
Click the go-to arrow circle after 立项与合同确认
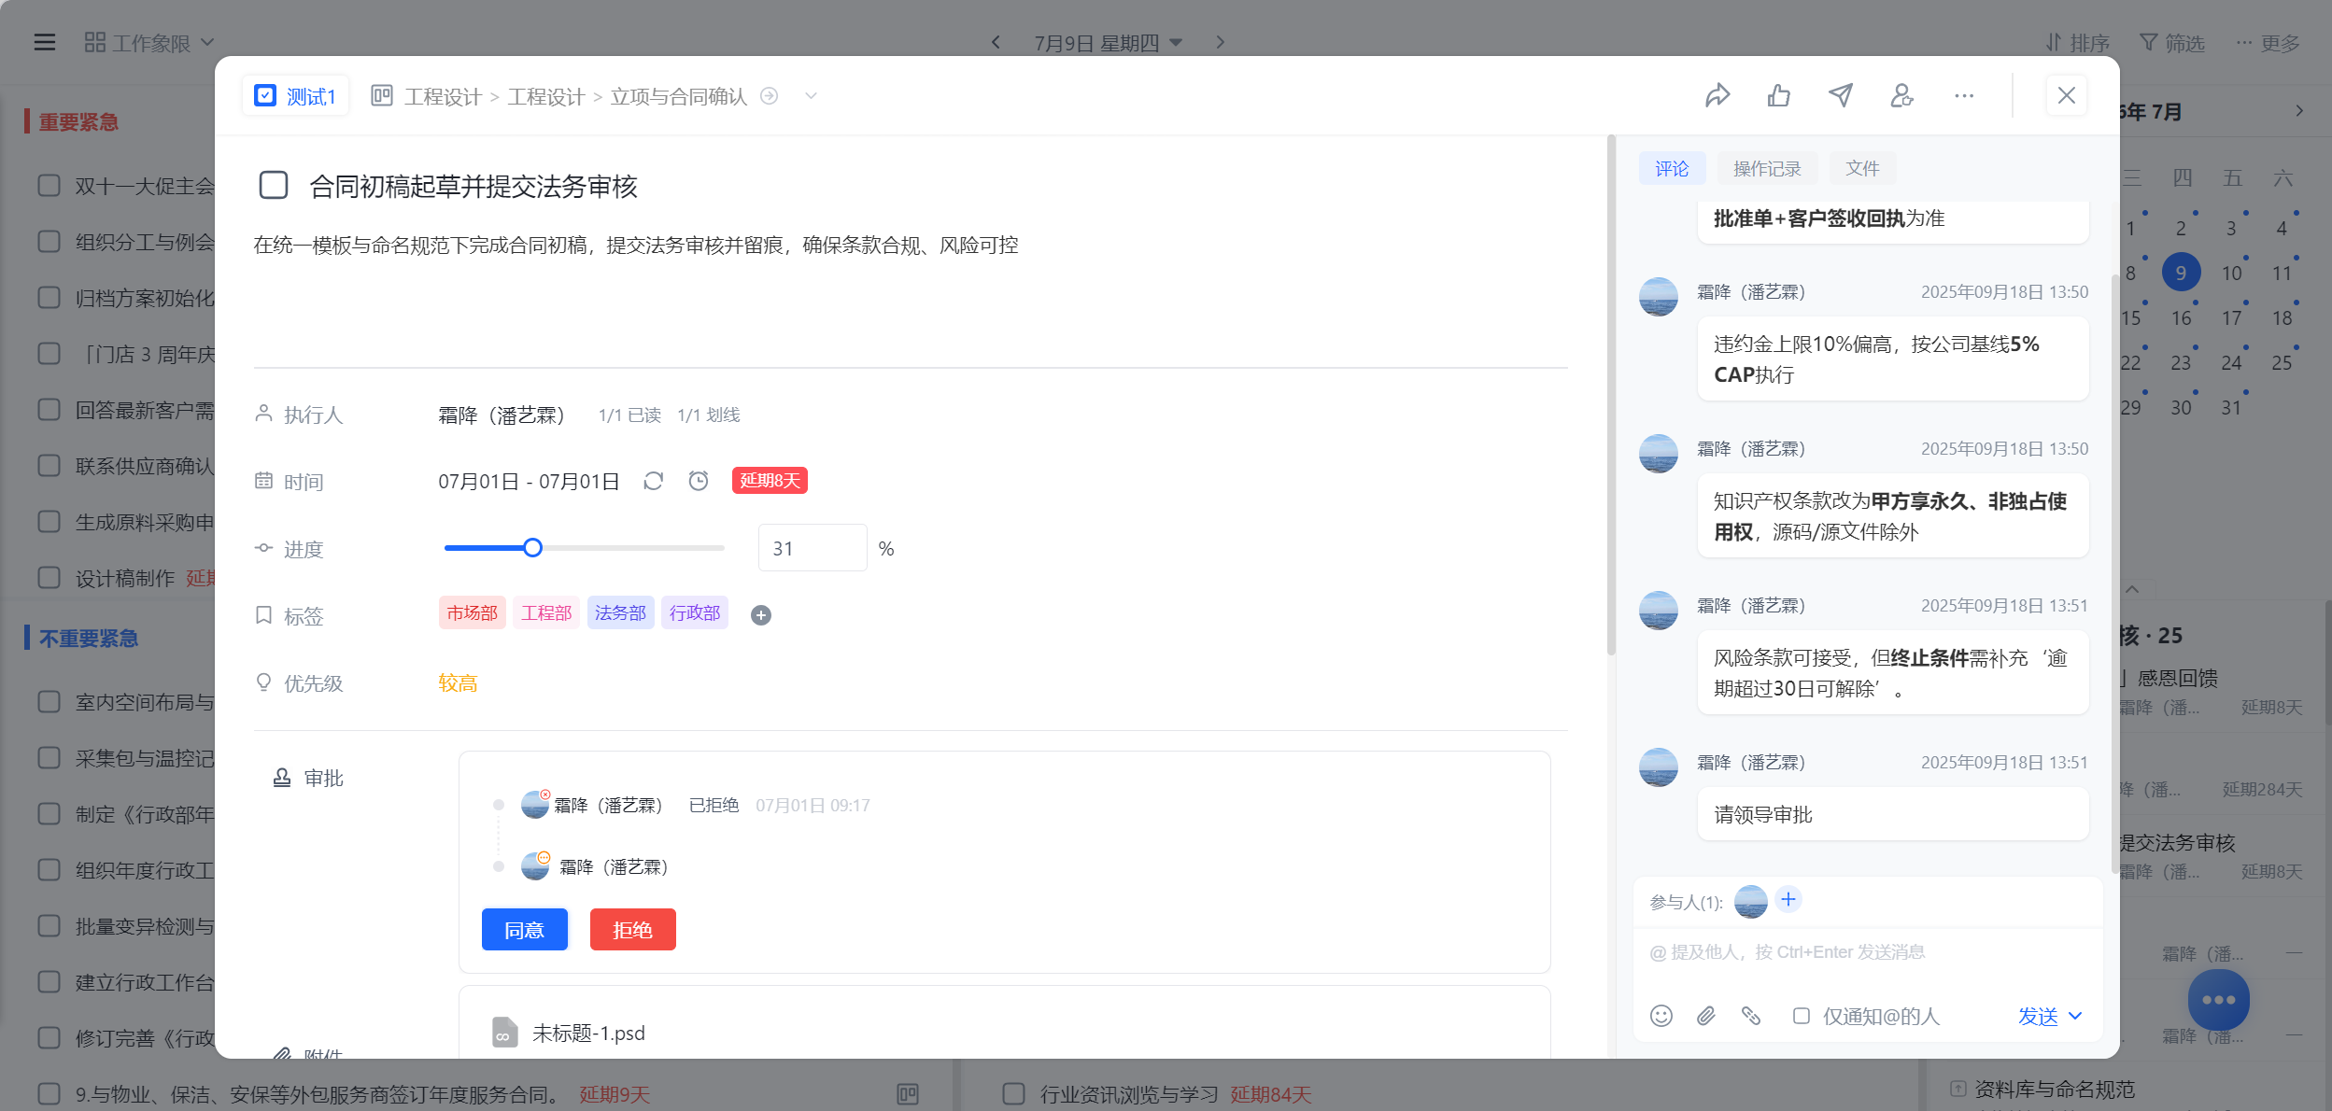[x=770, y=96]
